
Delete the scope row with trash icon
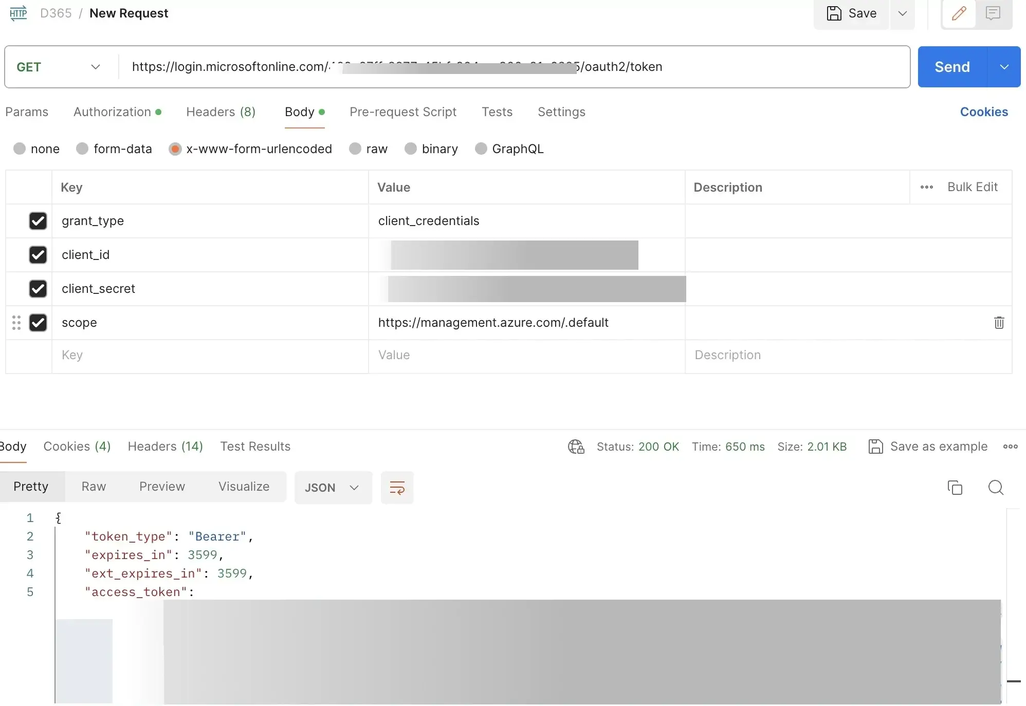pyautogui.click(x=999, y=323)
